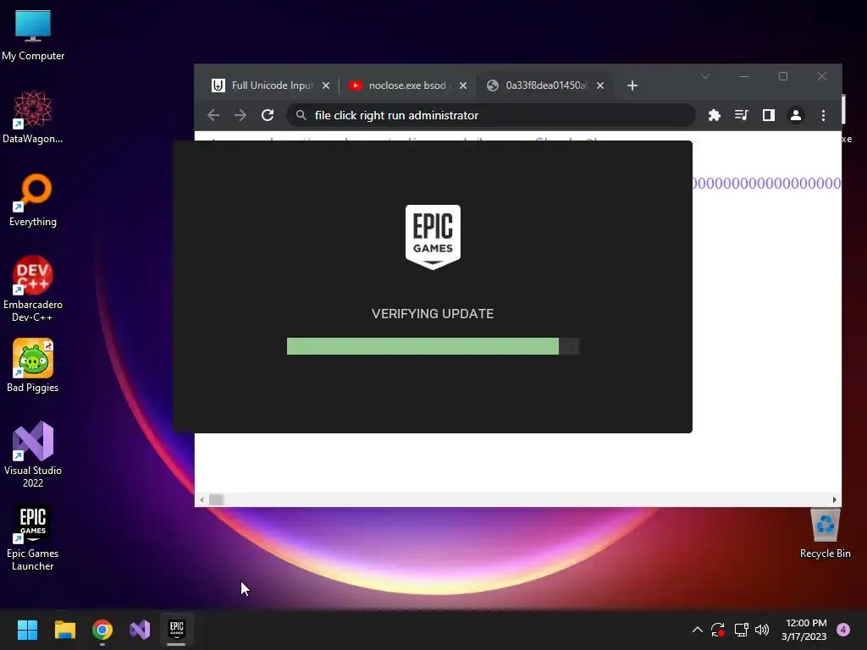
Task: Focus the Chrome address bar
Action: 490,115
